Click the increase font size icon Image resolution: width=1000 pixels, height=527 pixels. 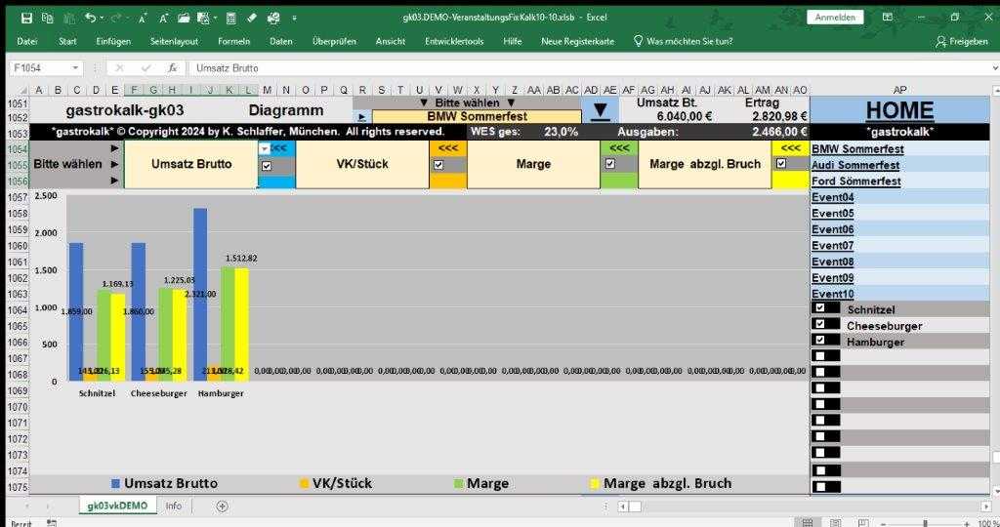click(143, 18)
